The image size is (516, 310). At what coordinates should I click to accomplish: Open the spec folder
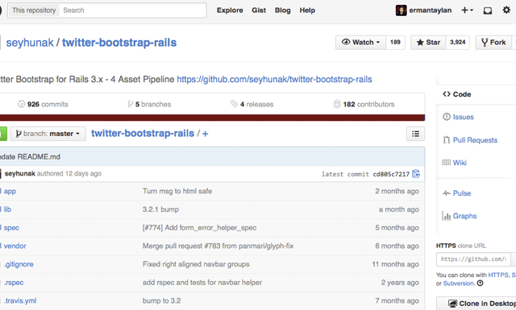point(11,228)
